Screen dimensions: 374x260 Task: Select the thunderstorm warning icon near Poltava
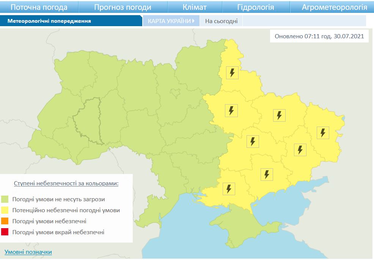(232, 110)
